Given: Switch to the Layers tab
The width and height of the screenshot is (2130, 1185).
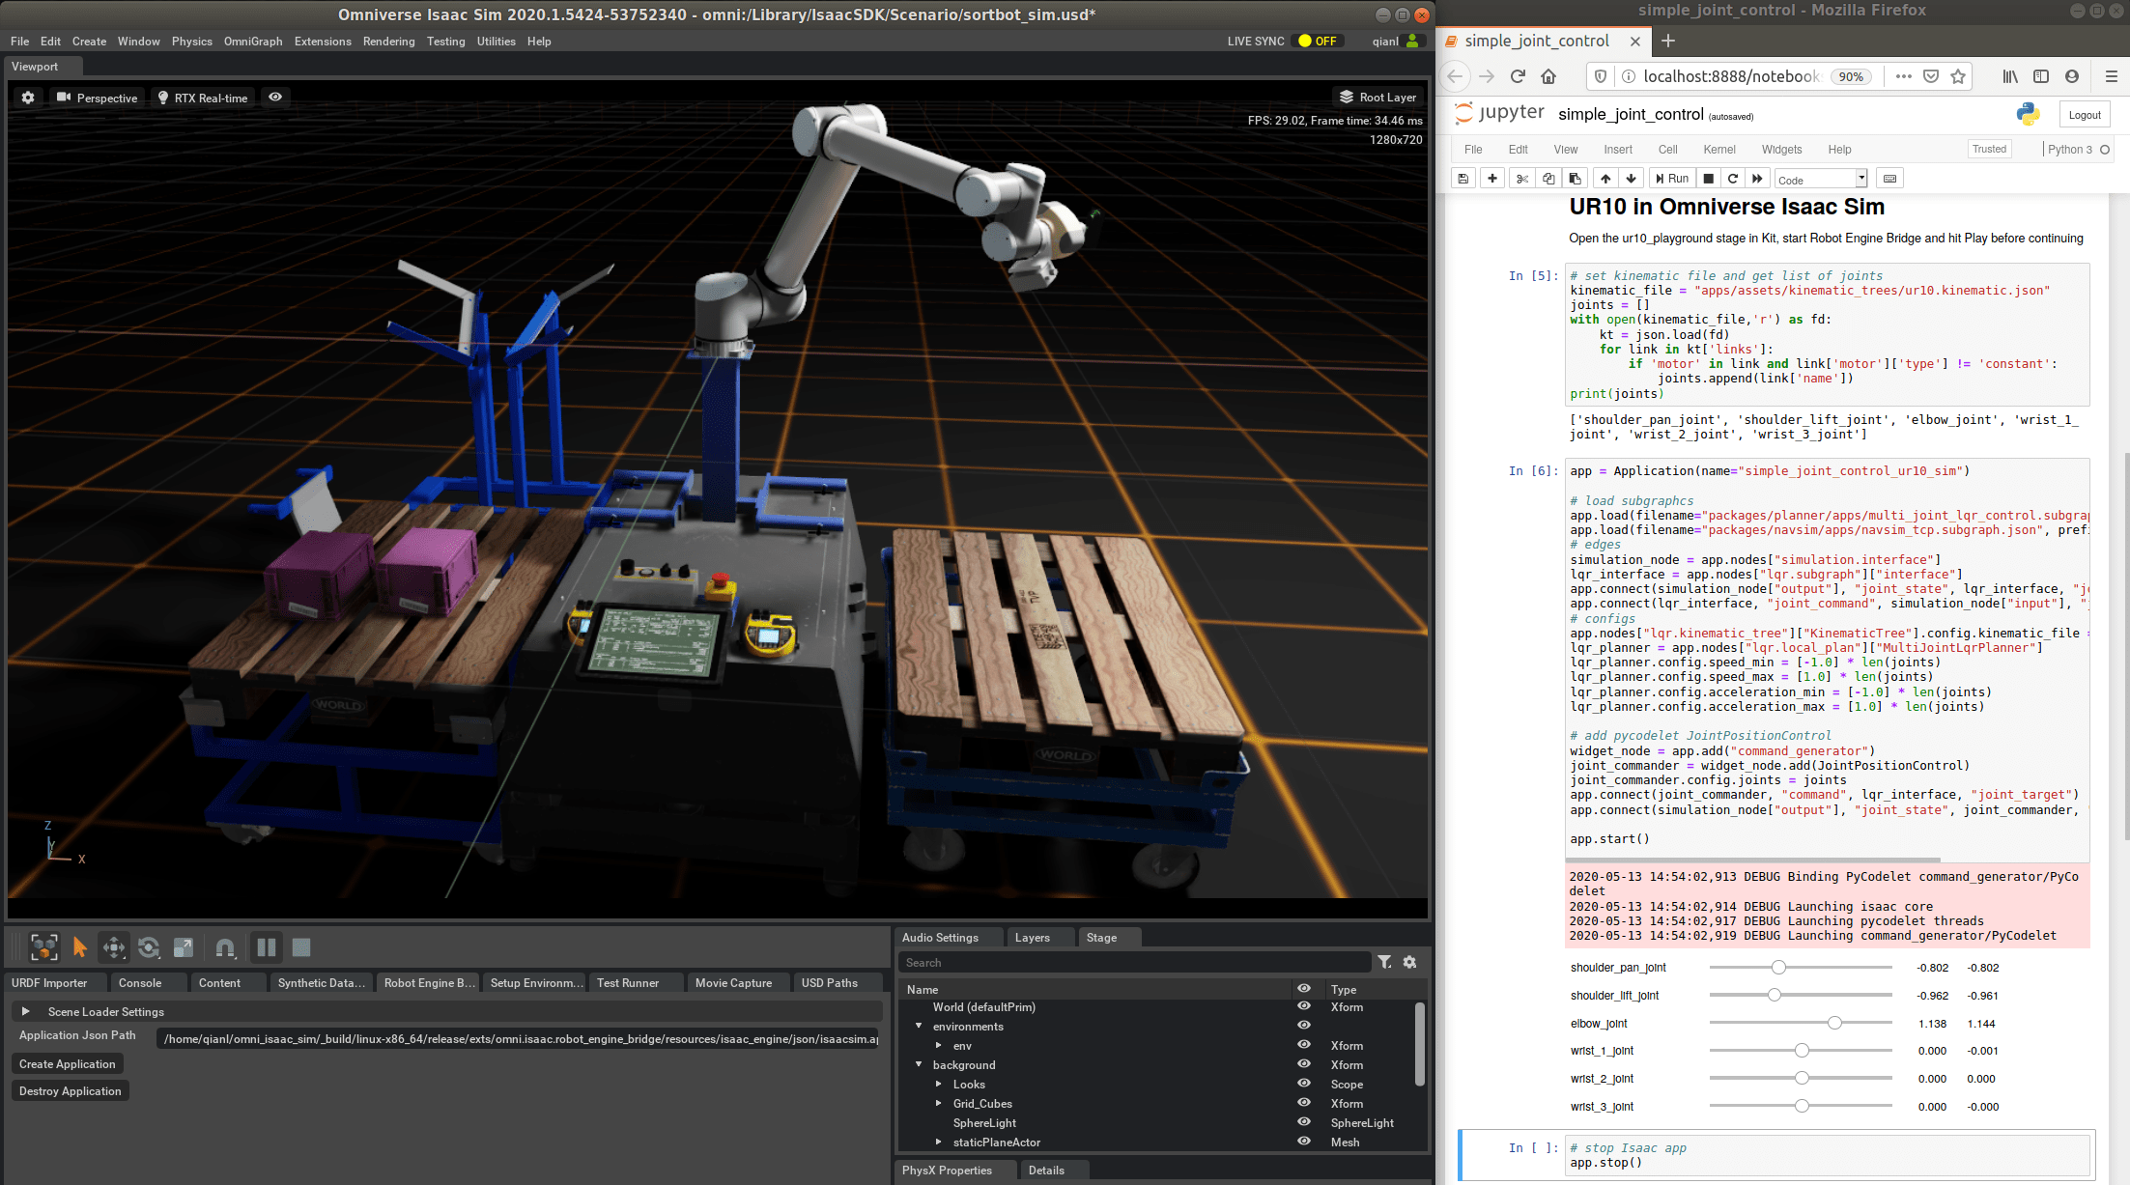Looking at the screenshot, I should 1030,937.
